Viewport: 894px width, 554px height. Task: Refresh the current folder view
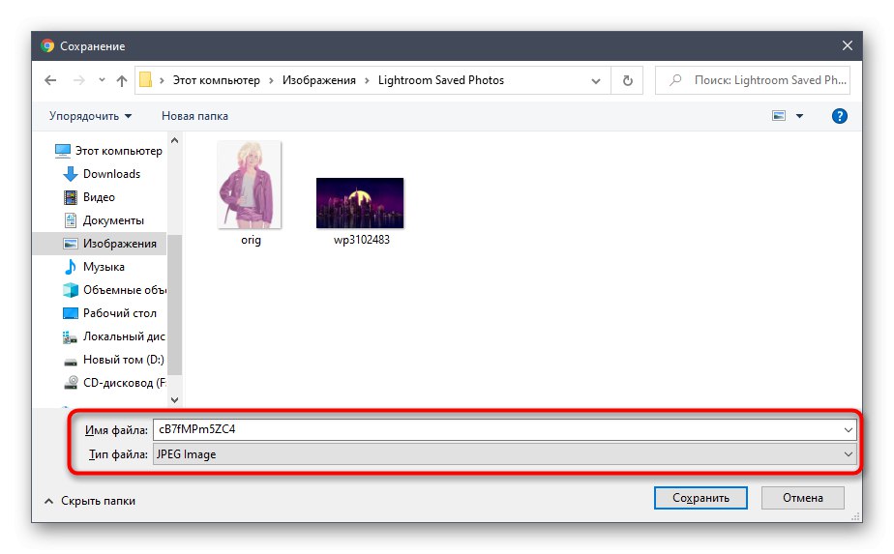627,80
